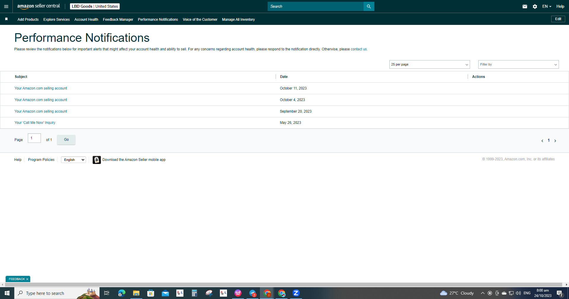Screen dimensions: 569x299
Task: Open volume control in system tray
Action: (518, 293)
